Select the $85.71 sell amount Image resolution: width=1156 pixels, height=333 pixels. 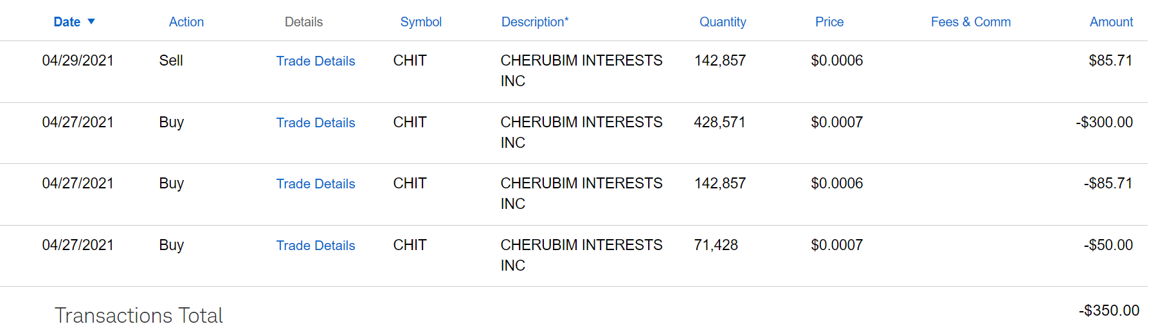(1110, 60)
